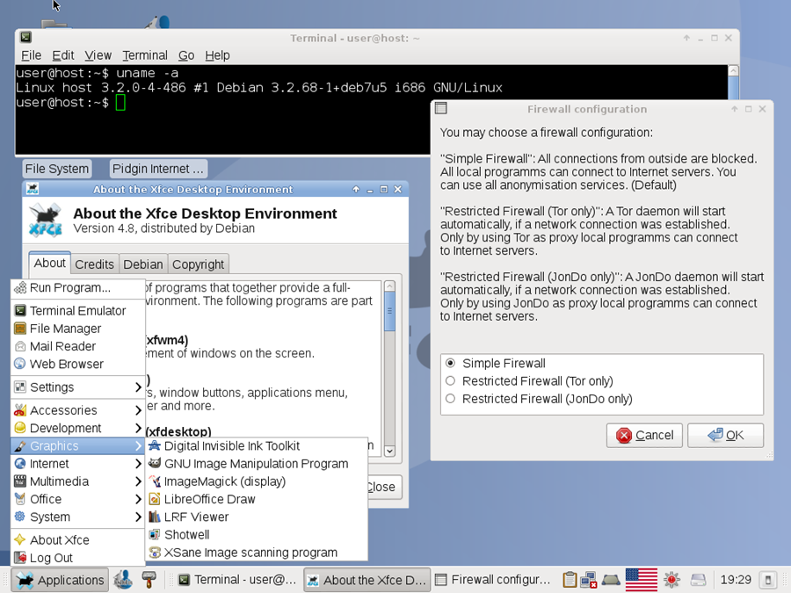Image resolution: width=791 pixels, height=593 pixels.
Task: Expand the Office submenu arrow
Action: point(138,499)
